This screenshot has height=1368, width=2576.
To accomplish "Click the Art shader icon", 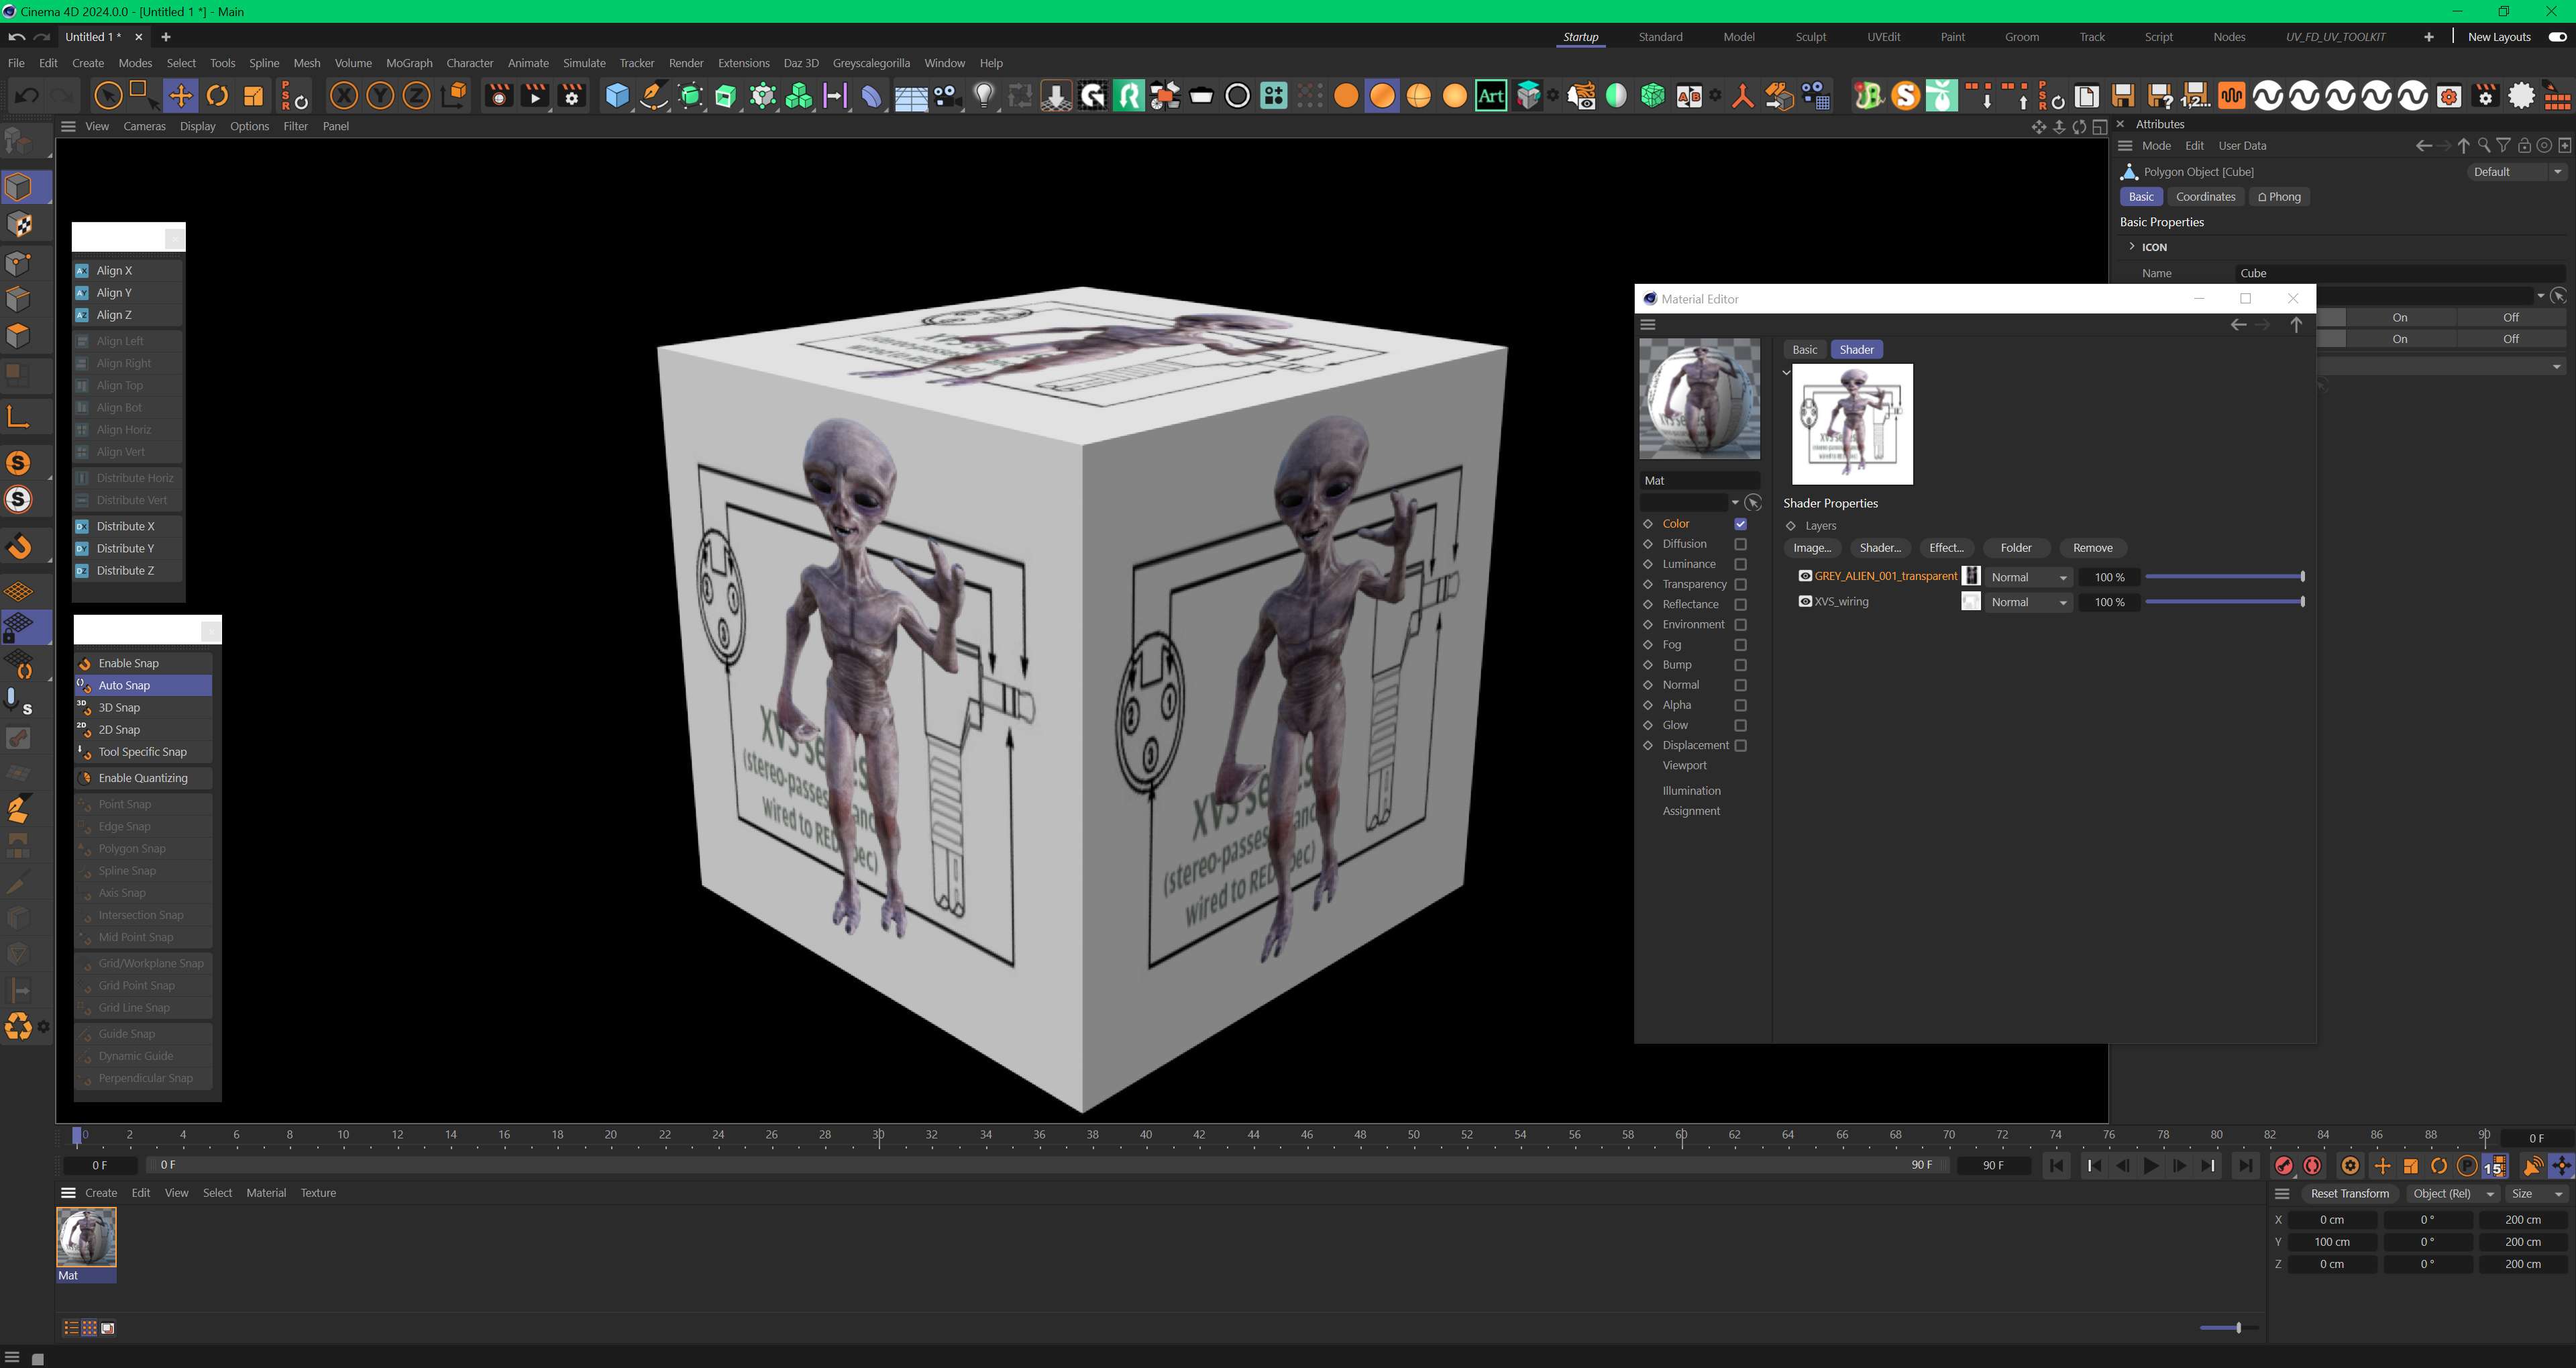I will click(1490, 96).
